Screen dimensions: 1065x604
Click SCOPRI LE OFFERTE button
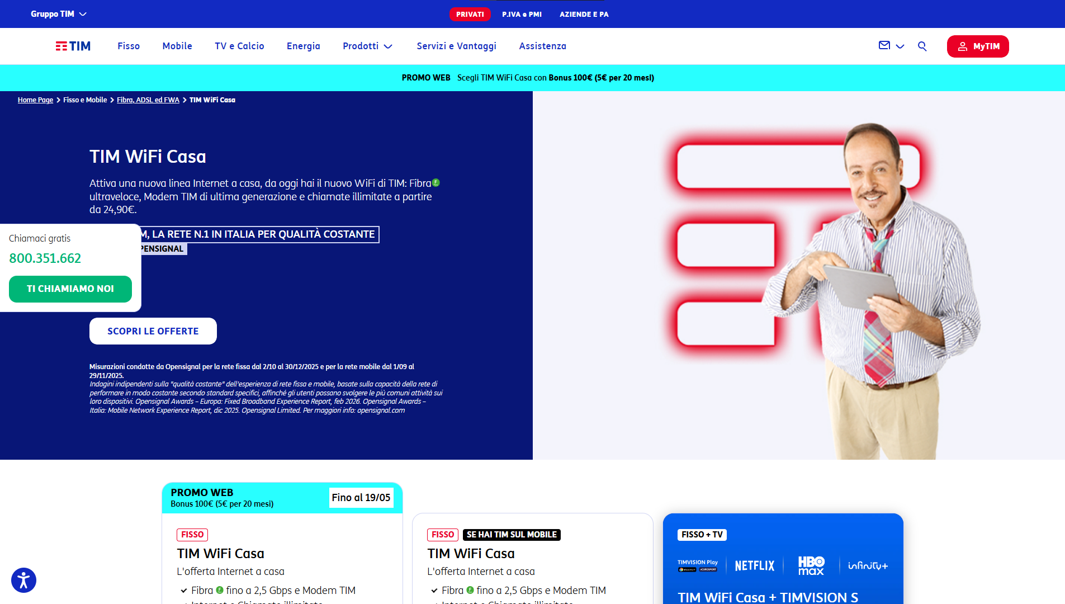click(x=153, y=331)
